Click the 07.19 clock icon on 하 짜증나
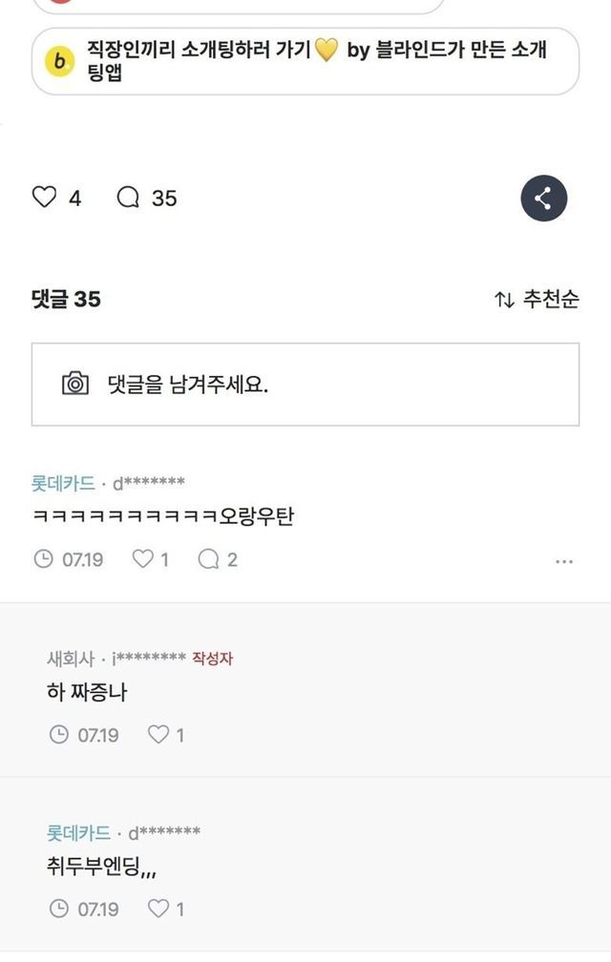Screen dimensions: 611x962 tap(59, 734)
